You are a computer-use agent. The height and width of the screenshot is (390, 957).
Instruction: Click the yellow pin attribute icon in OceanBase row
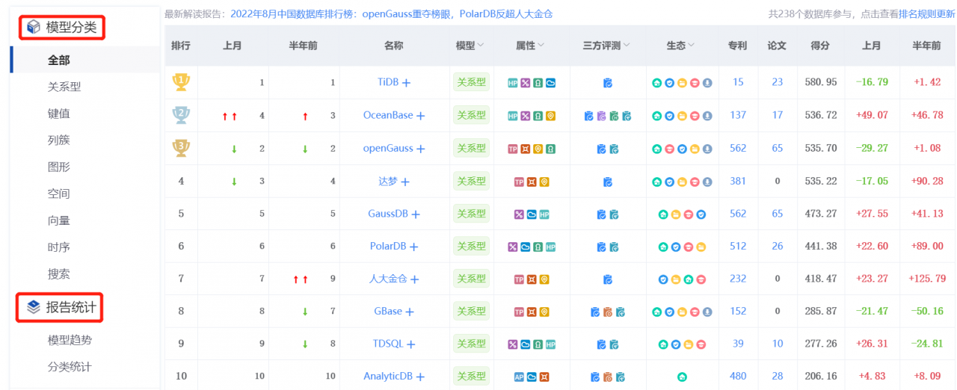click(x=550, y=116)
